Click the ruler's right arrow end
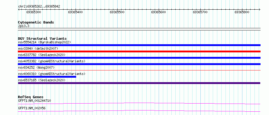This screenshot has width=269, height=115. [x=259, y=10]
